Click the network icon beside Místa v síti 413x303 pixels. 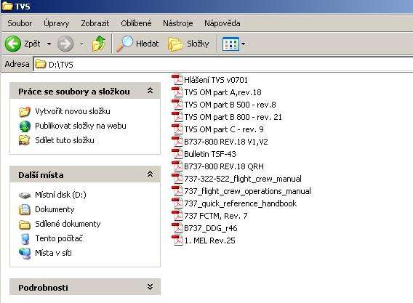point(25,253)
